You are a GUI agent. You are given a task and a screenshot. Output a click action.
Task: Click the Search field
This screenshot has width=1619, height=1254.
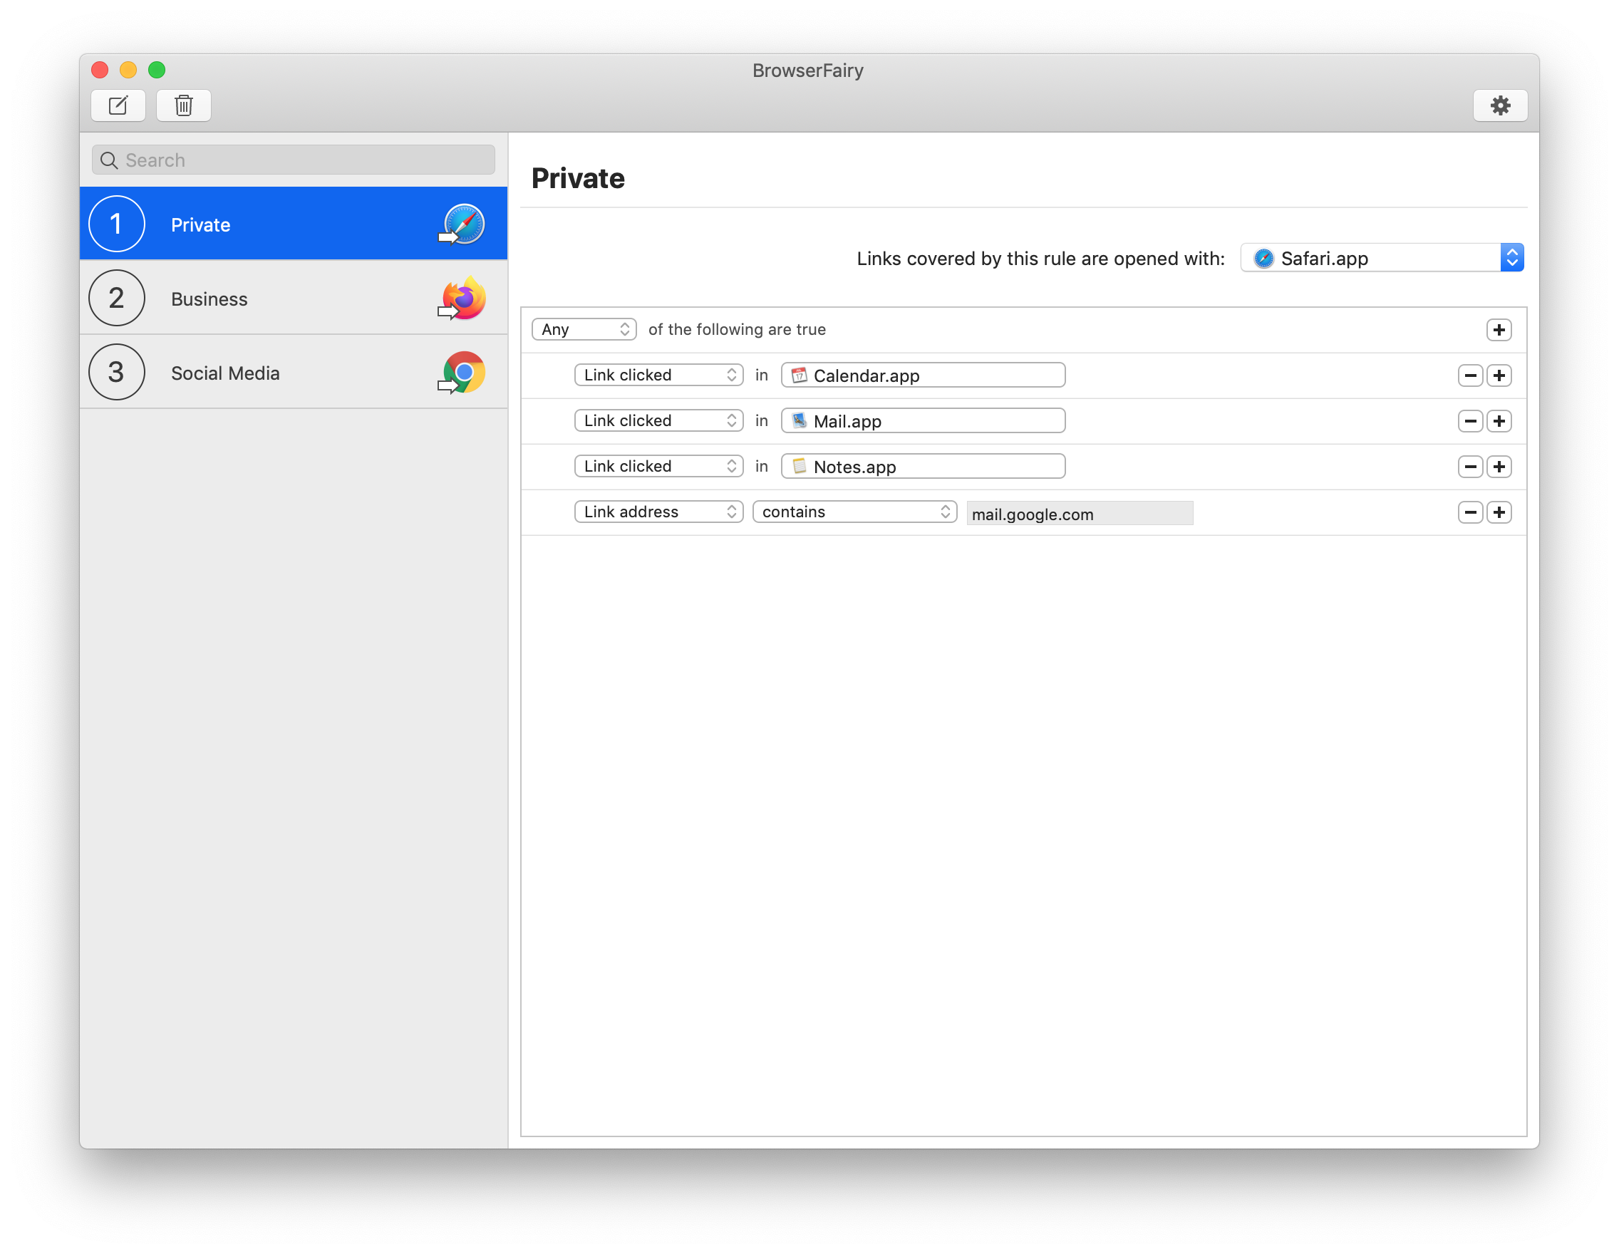(x=294, y=160)
